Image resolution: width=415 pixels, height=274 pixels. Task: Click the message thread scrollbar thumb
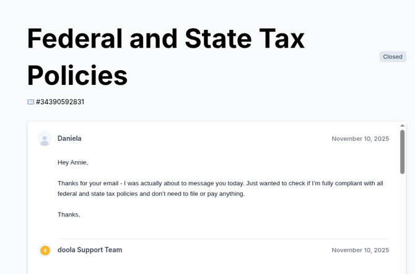tap(403, 151)
